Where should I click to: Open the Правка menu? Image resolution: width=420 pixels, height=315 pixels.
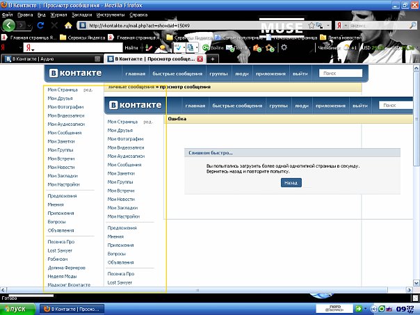click(x=25, y=15)
